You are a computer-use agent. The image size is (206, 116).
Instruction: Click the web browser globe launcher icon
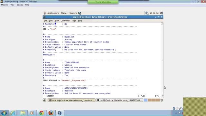(80, 13)
